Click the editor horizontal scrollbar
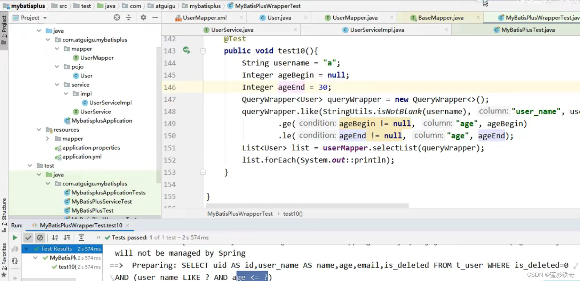This screenshot has height=281, width=580. point(307,206)
